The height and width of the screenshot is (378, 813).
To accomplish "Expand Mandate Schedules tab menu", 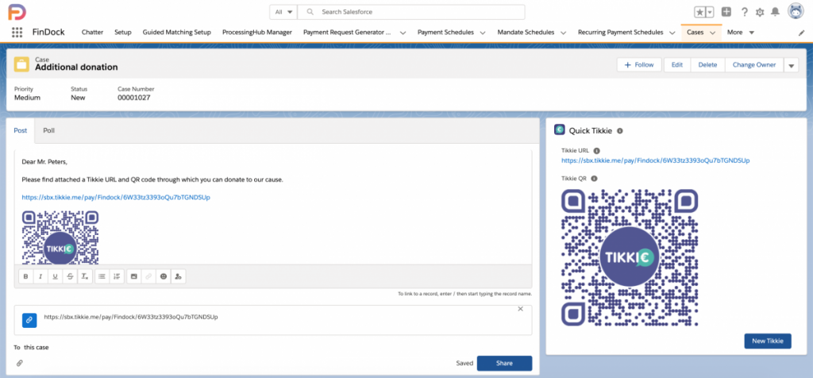I will pyautogui.click(x=563, y=33).
